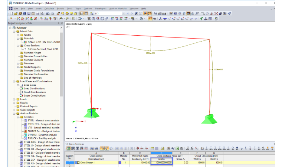
Task: Toggle the highlighted left-arrow button in table toolbar
Action: (x=102, y=148)
